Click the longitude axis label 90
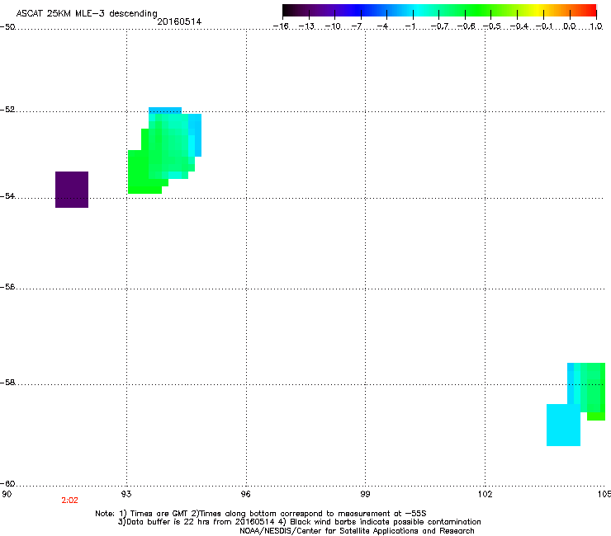The image size is (611, 536). 7,494
